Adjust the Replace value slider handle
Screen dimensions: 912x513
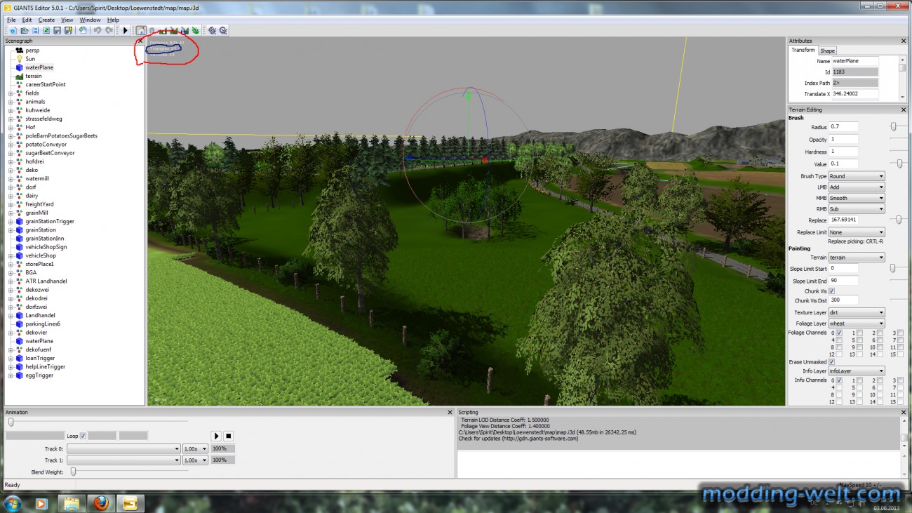pos(899,220)
